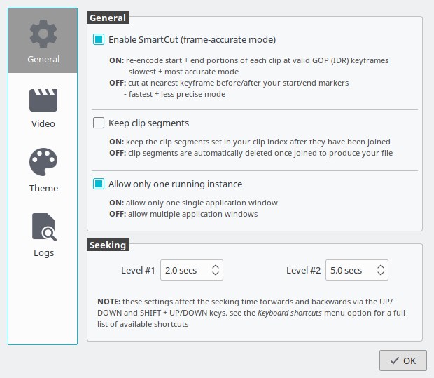This screenshot has width=434, height=378.
Task: Increase Level #2 seek value with up arrow
Action: pos(380,266)
